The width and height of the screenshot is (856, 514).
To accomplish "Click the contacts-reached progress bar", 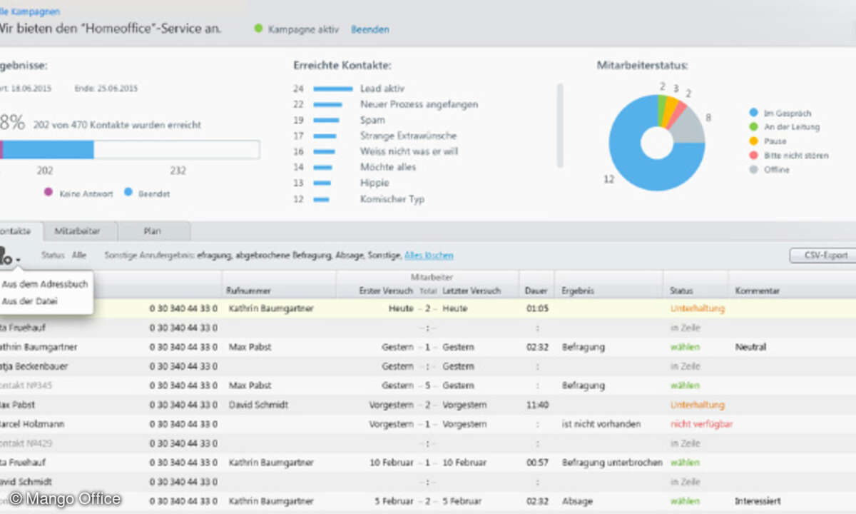I will (130, 149).
